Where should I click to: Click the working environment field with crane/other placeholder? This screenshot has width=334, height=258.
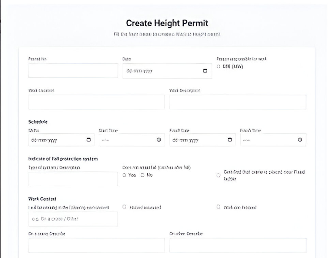[x=73, y=219]
